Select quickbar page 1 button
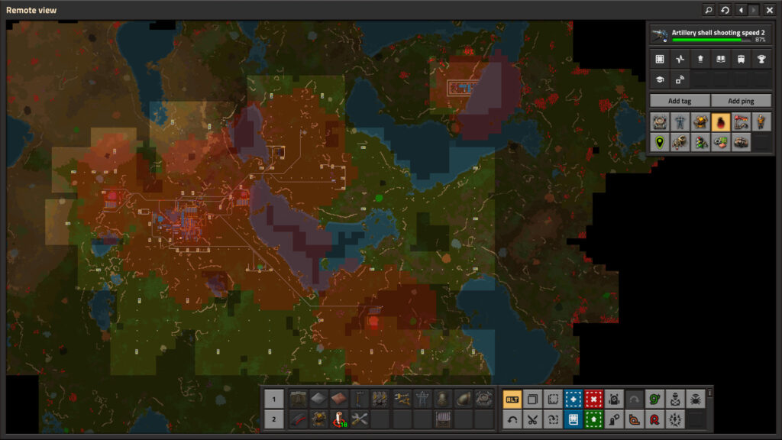Screen dimensions: 782x440 [x=274, y=399]
